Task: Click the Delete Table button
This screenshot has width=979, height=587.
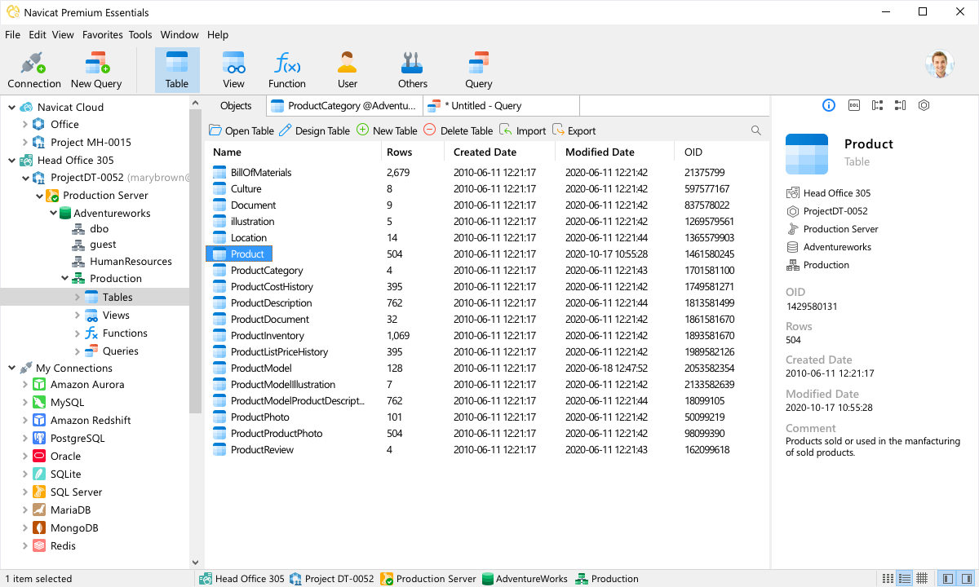Action: [458, 130]
